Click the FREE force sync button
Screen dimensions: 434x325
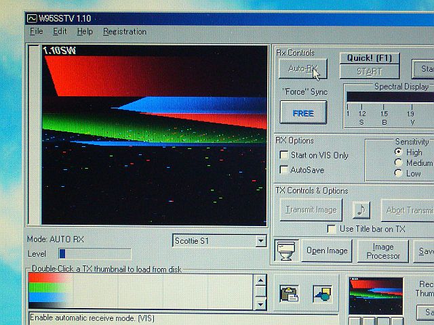pyautogui.click(x=303, y=113)
